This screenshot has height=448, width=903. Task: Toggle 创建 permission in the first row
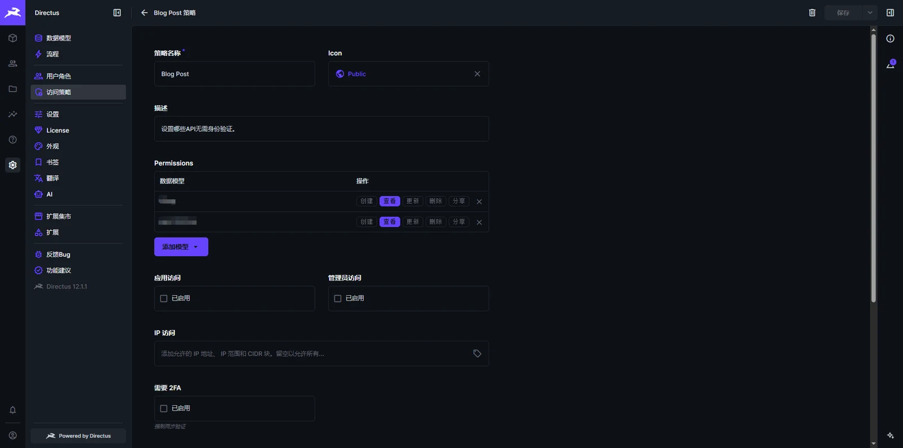[x=367, y=201]
